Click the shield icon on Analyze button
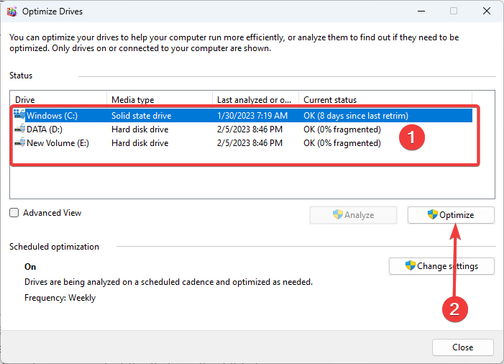This screenshot has width=504, height=364. pyautogui.click(x=338, y=214)
